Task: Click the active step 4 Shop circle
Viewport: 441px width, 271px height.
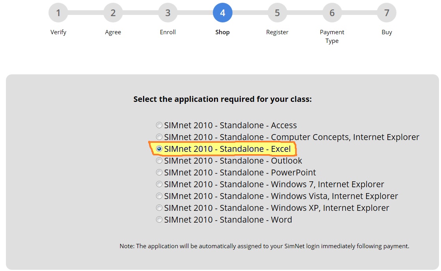Action: [x=222, y=13]
